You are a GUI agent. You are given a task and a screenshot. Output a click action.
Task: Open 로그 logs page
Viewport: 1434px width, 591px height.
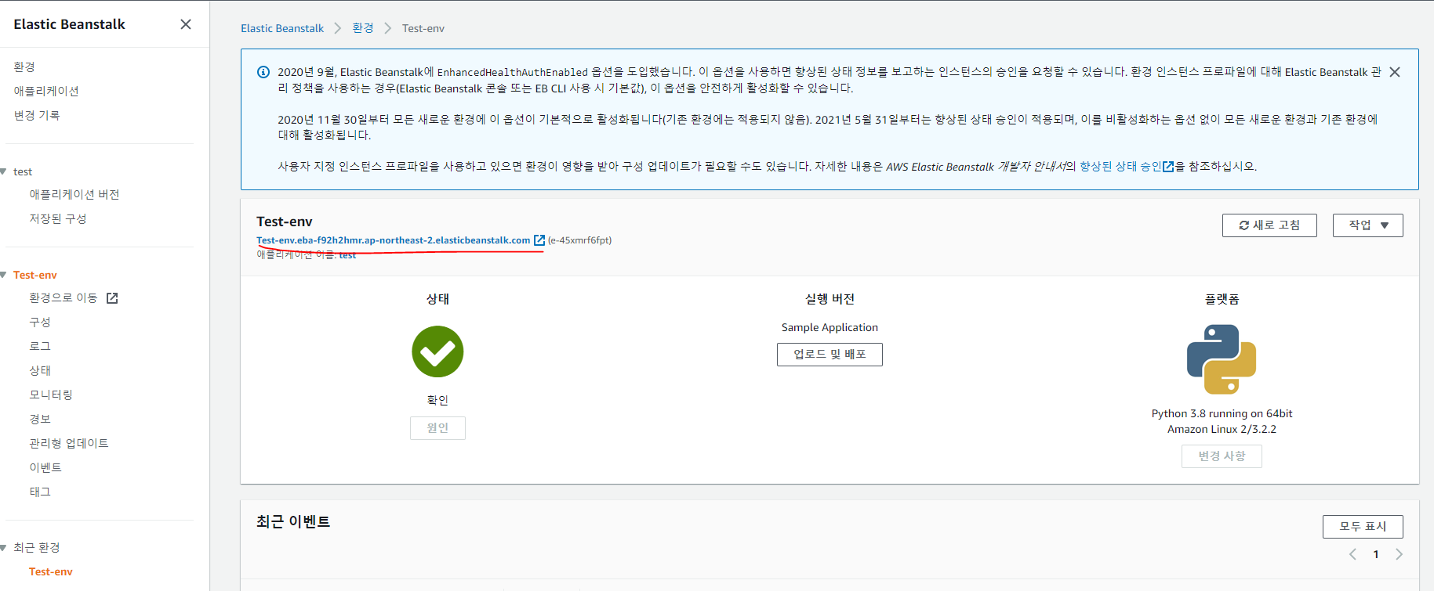[x=40, y=346]
